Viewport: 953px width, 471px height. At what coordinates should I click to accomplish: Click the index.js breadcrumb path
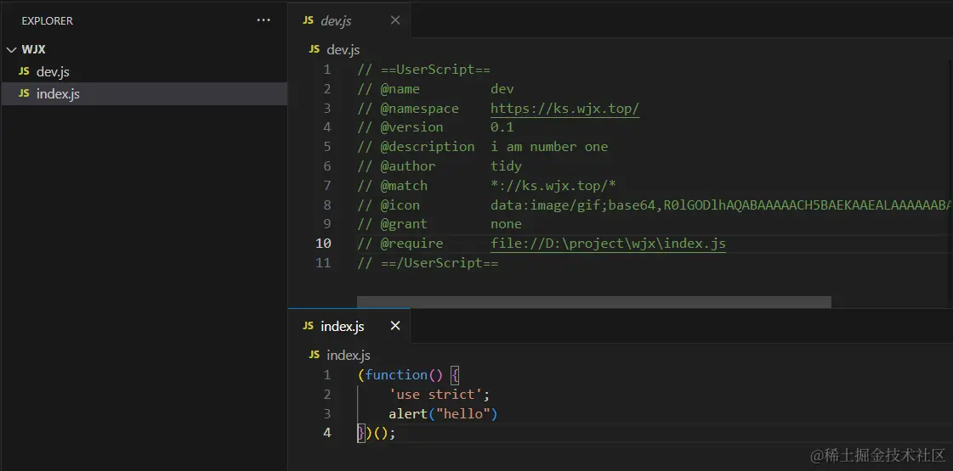click(x=349, y=355)
